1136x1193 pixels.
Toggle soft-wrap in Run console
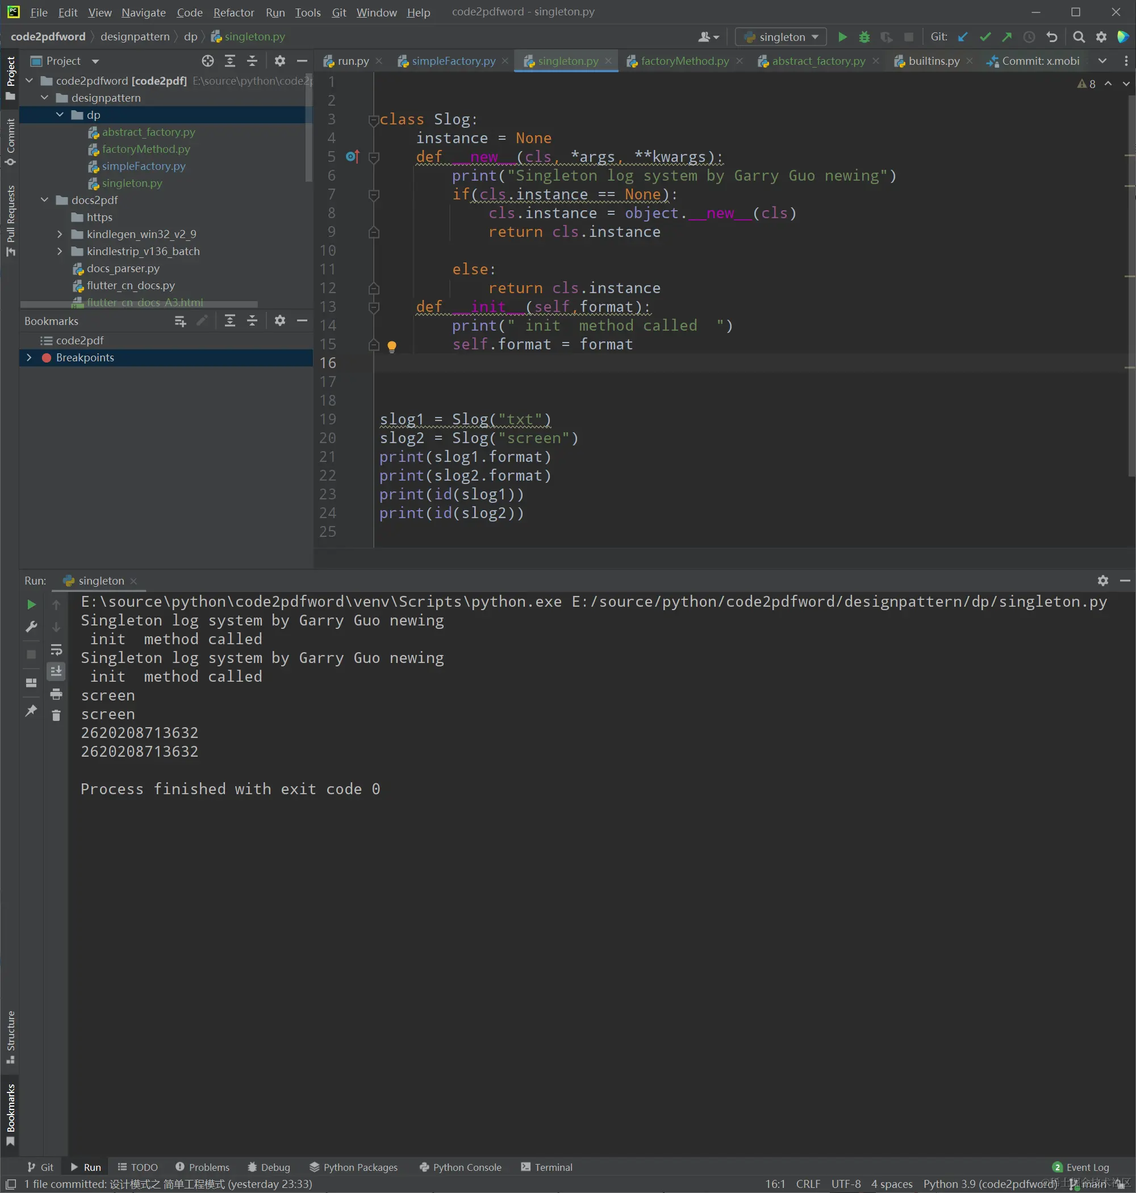coord(56,650)
